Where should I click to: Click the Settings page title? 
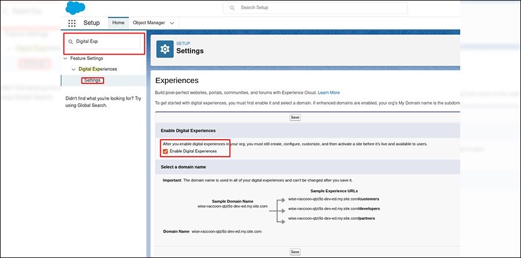(x=190, y=51)
